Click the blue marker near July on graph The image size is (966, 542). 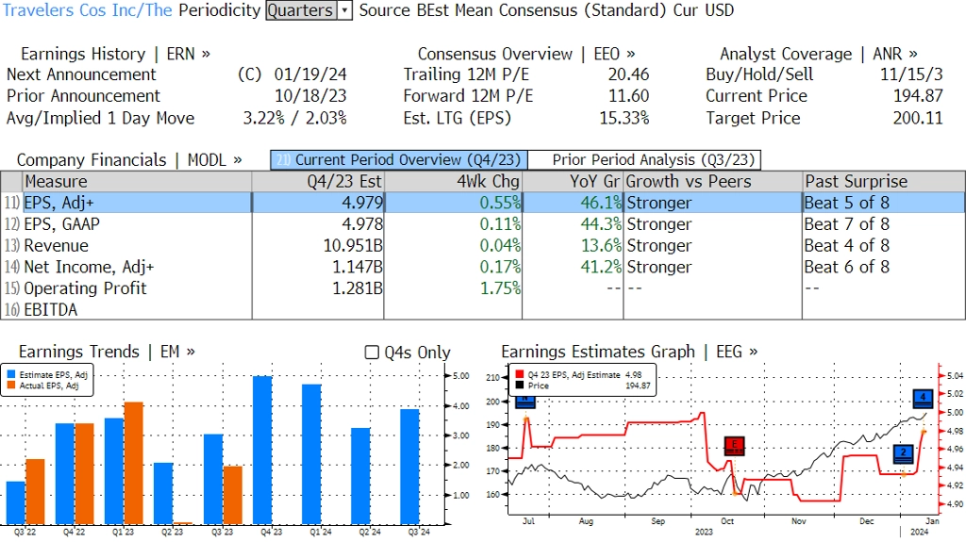(x=525, y=402)
